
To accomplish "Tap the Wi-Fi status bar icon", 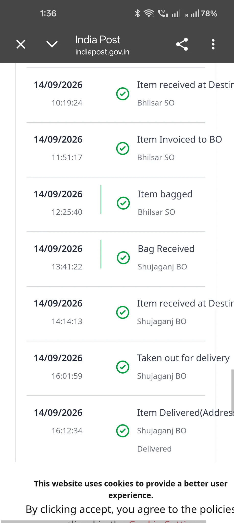I will pos(149,13).
